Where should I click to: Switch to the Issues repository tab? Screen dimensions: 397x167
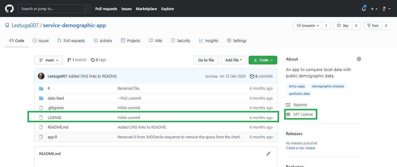[x=41, y=41]
